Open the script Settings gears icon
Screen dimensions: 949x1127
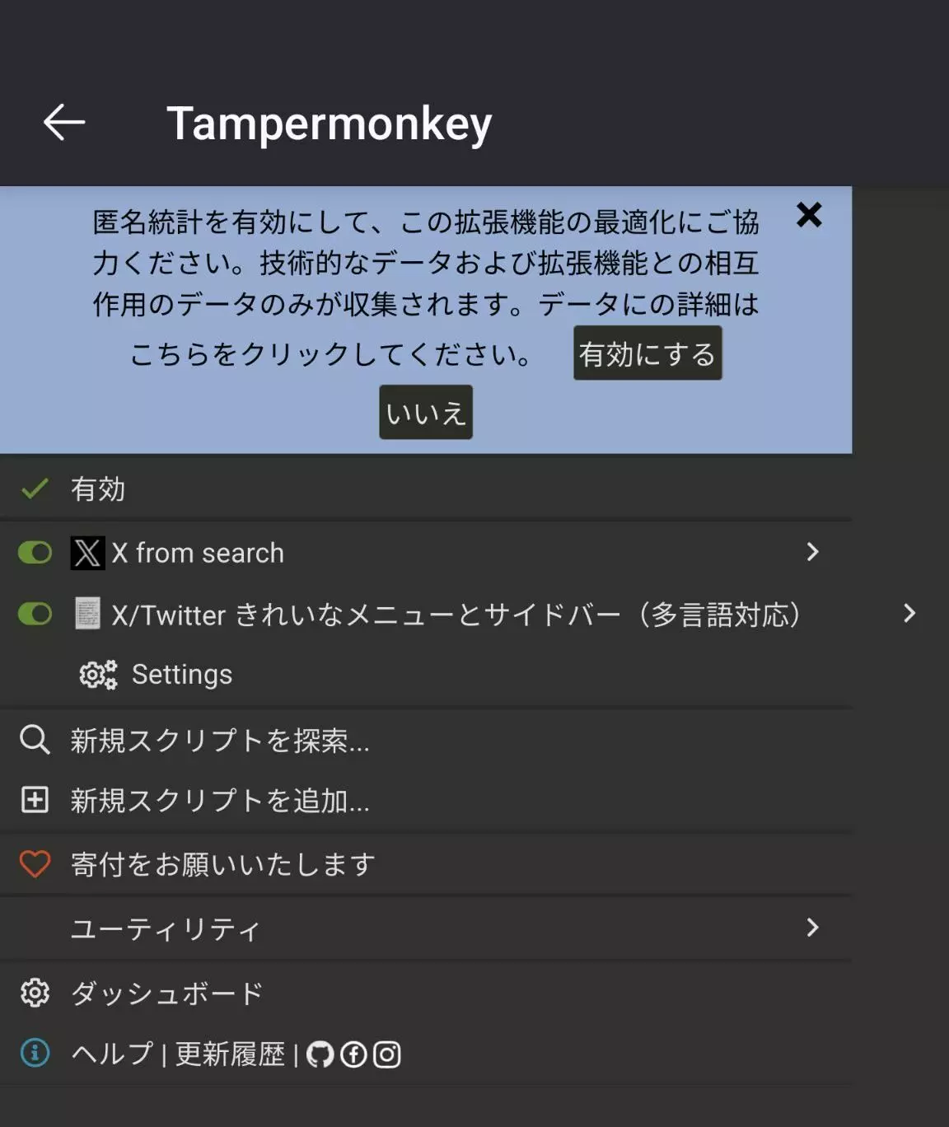(x=98, y=675)
